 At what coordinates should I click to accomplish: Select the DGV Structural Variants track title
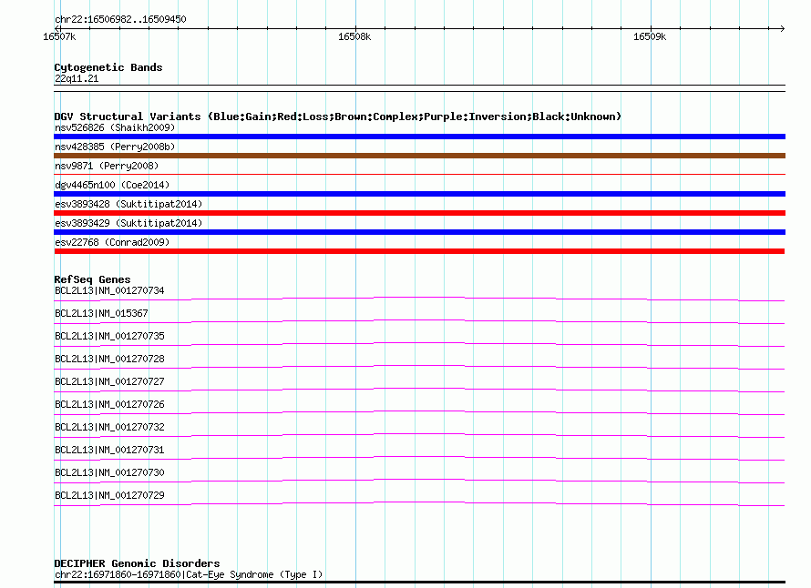(337, 117)
